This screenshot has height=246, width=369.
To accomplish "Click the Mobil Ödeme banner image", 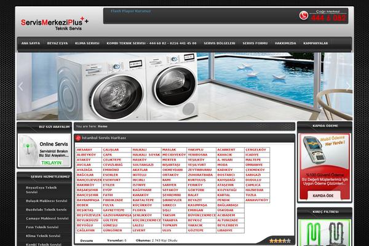I will [325, 167].
